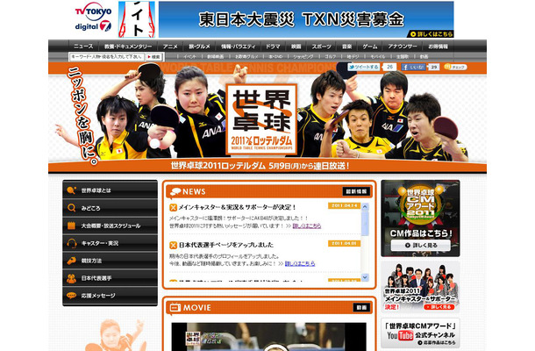The width and height of the screenshot is (535, 351).
Task: Click the 動画 button in MOVIE header
Action: click(x=361, y=308)
